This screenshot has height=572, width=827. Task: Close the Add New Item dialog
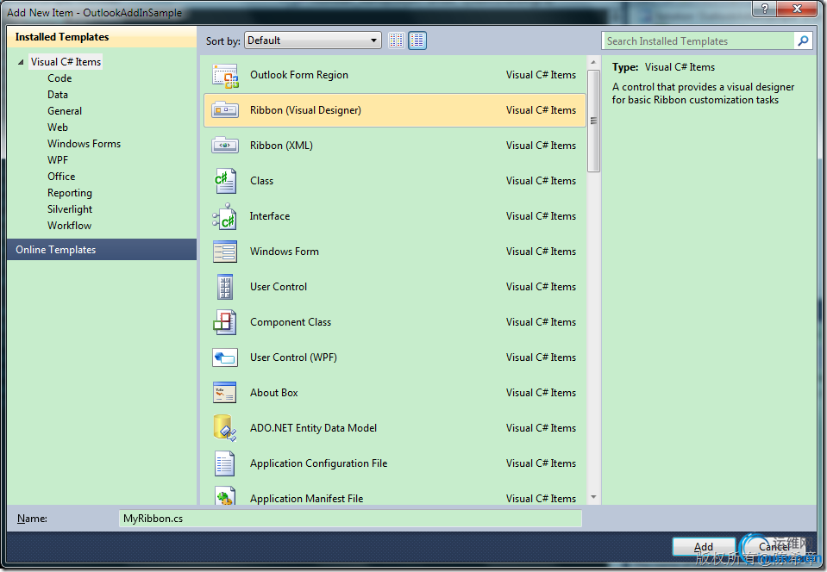(798, 9)
